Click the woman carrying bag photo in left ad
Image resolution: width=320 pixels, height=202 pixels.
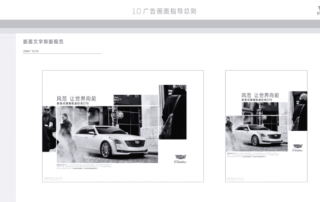point(173,112)
